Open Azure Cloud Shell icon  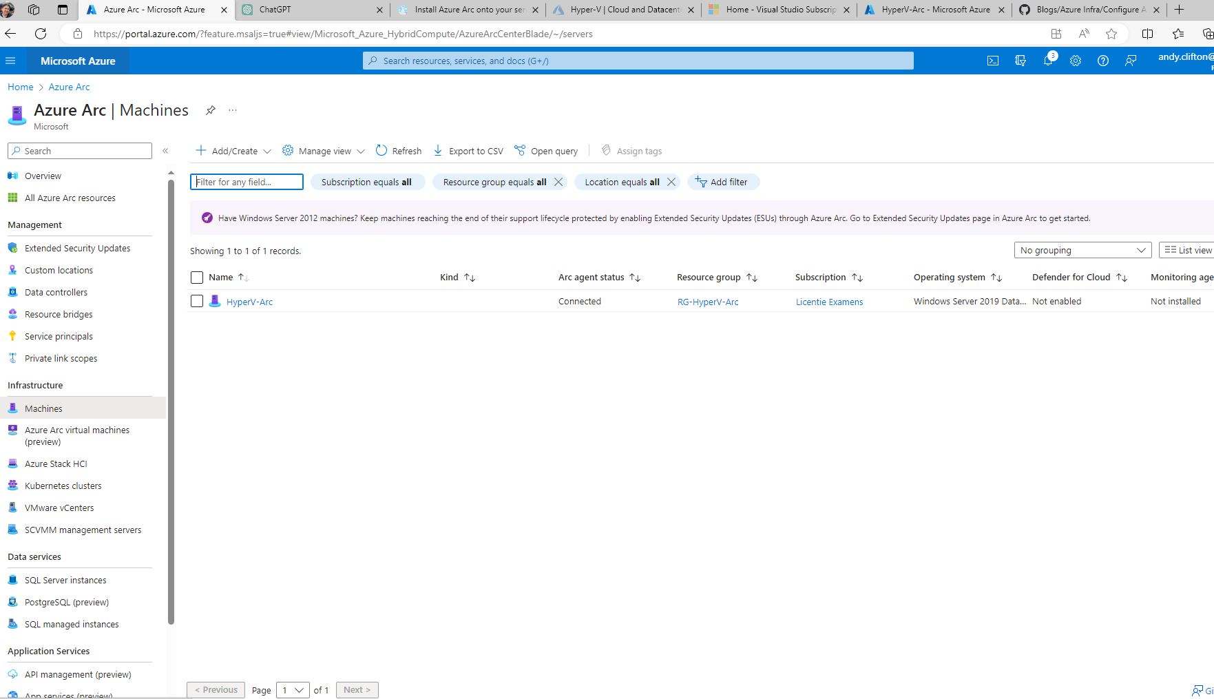992,61
